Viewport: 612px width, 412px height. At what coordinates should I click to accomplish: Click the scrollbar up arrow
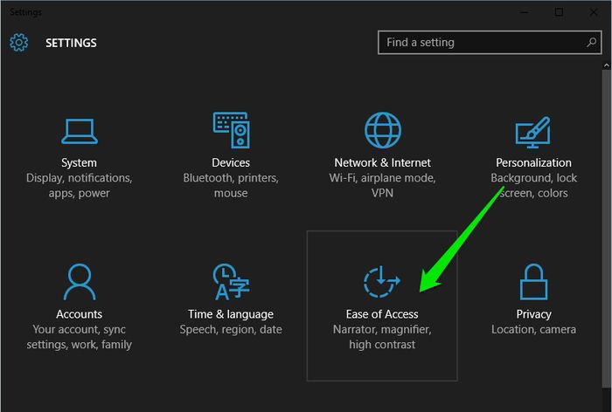[606, 65]
